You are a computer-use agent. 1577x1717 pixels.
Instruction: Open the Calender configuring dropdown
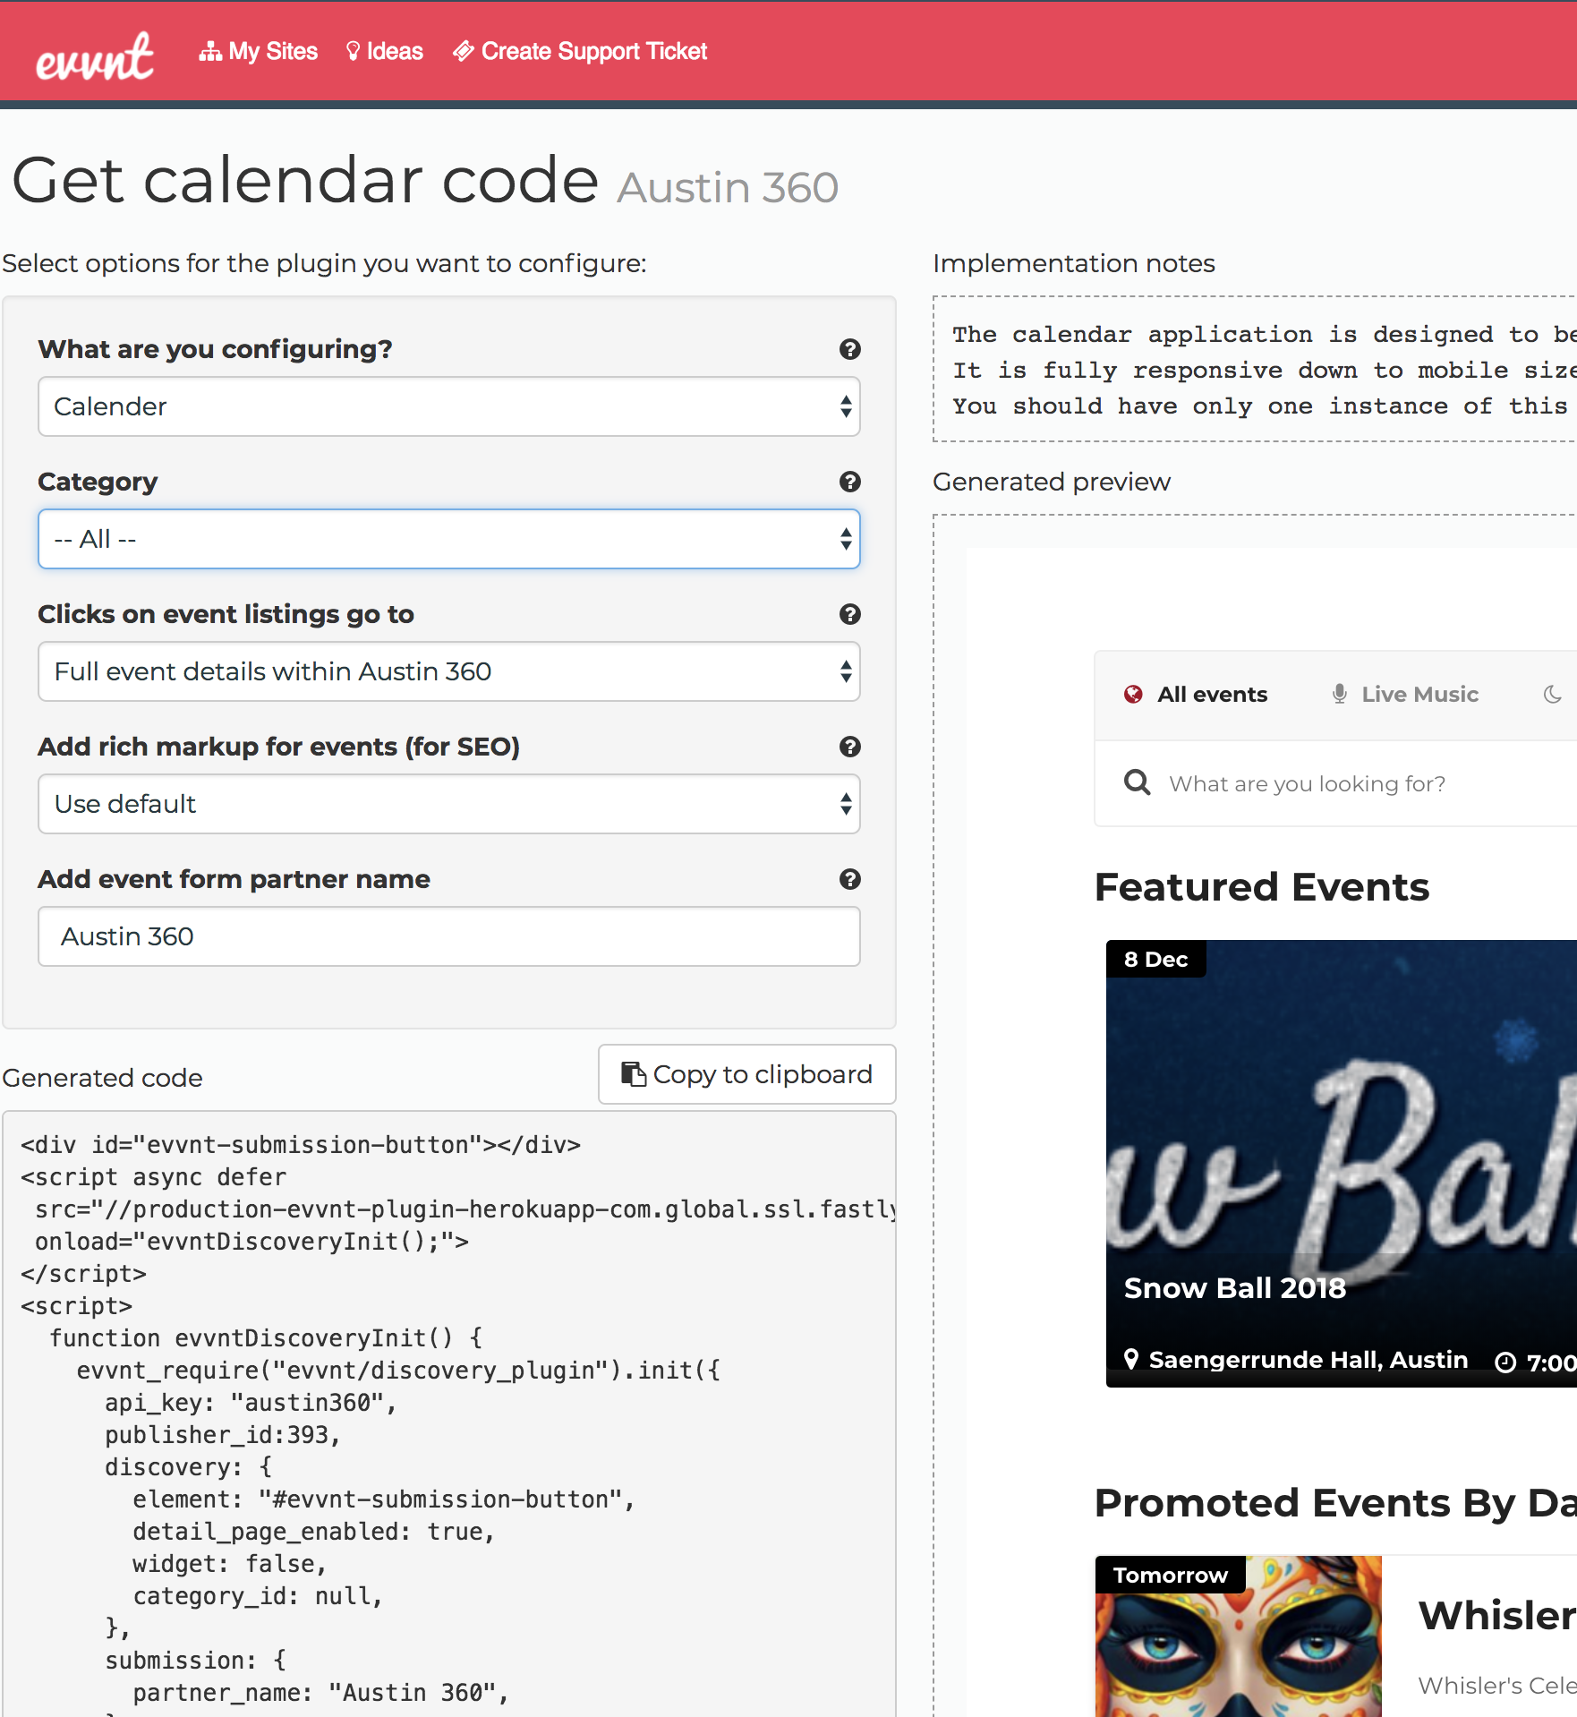pos(449,406)
